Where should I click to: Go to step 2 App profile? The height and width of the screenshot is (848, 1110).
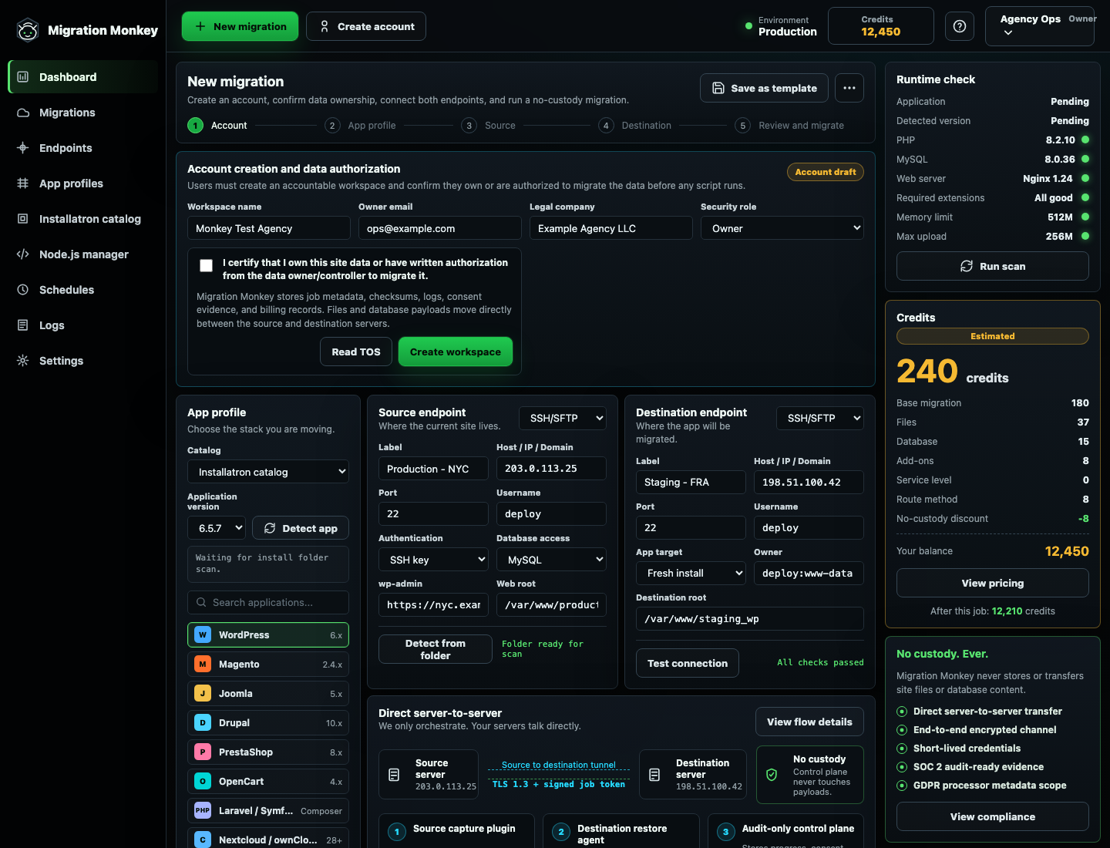pos(360,126)
